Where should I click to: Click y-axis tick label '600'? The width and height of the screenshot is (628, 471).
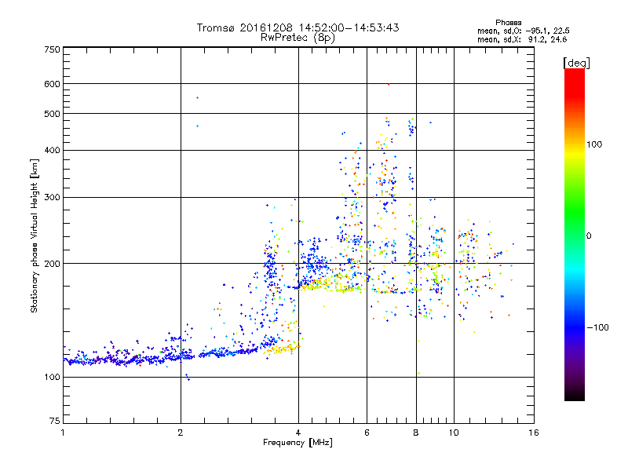[53, 84]
